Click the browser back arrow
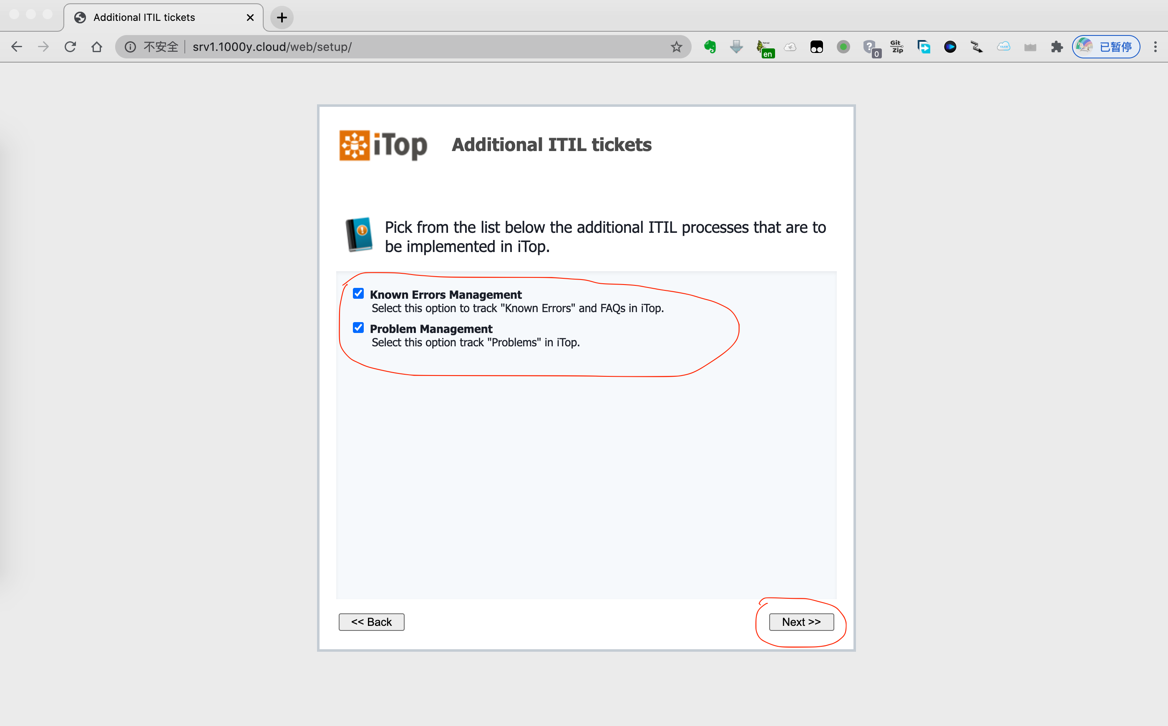The height and width of the screenshot is (726, 1168). pos(17,47)
